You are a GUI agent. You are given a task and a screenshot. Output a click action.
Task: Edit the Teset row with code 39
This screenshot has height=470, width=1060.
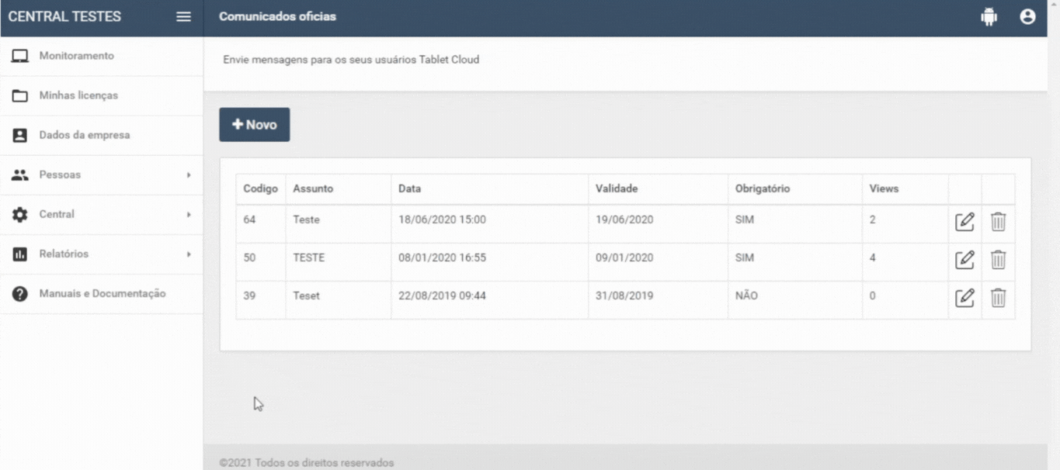(x=964, y=298)
